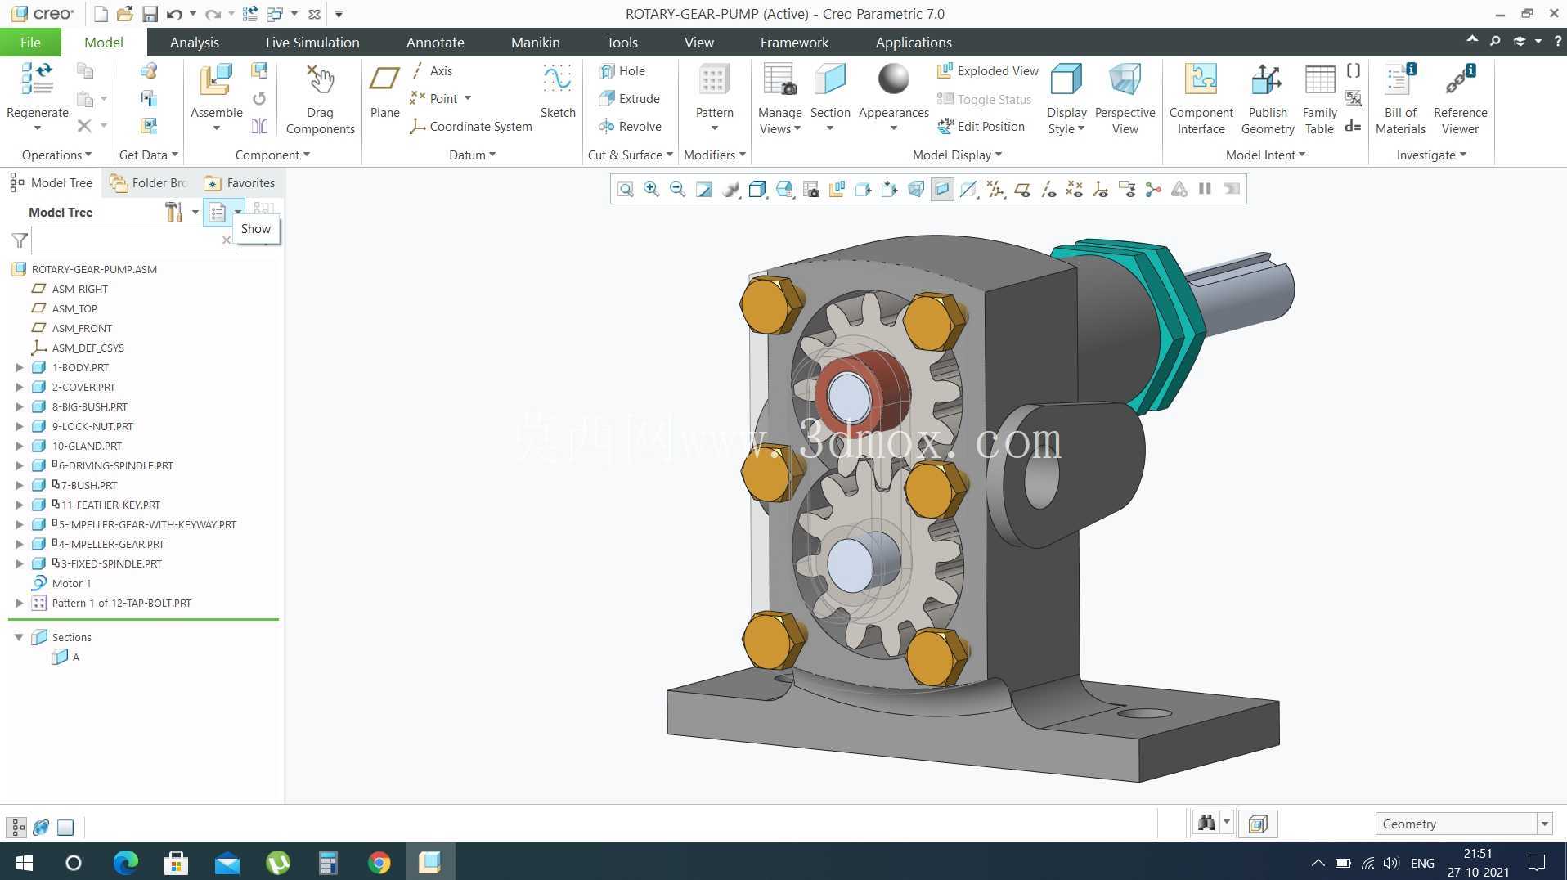The image size is (1567, 880).
Task: Click the Appearances color sphere
Action: click(x=893, y=79)
